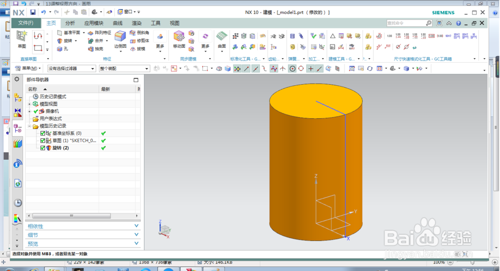Open the history clock sidebar tab
The height and width of the screenshot is (271, 500).
click(18, 202)
